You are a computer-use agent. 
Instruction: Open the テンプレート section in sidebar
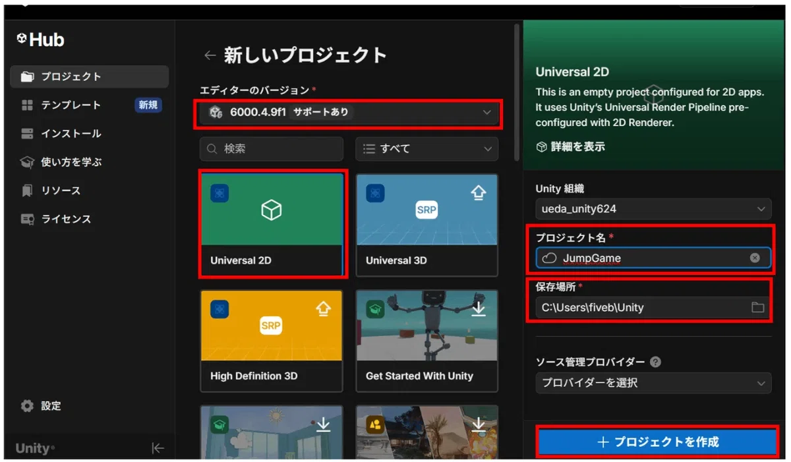point(89,105)
